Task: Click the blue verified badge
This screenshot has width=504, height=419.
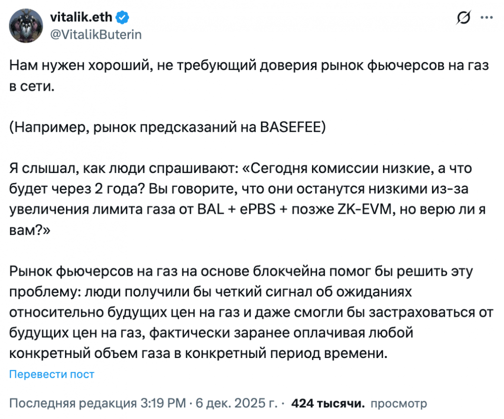Action: (123, 18)
